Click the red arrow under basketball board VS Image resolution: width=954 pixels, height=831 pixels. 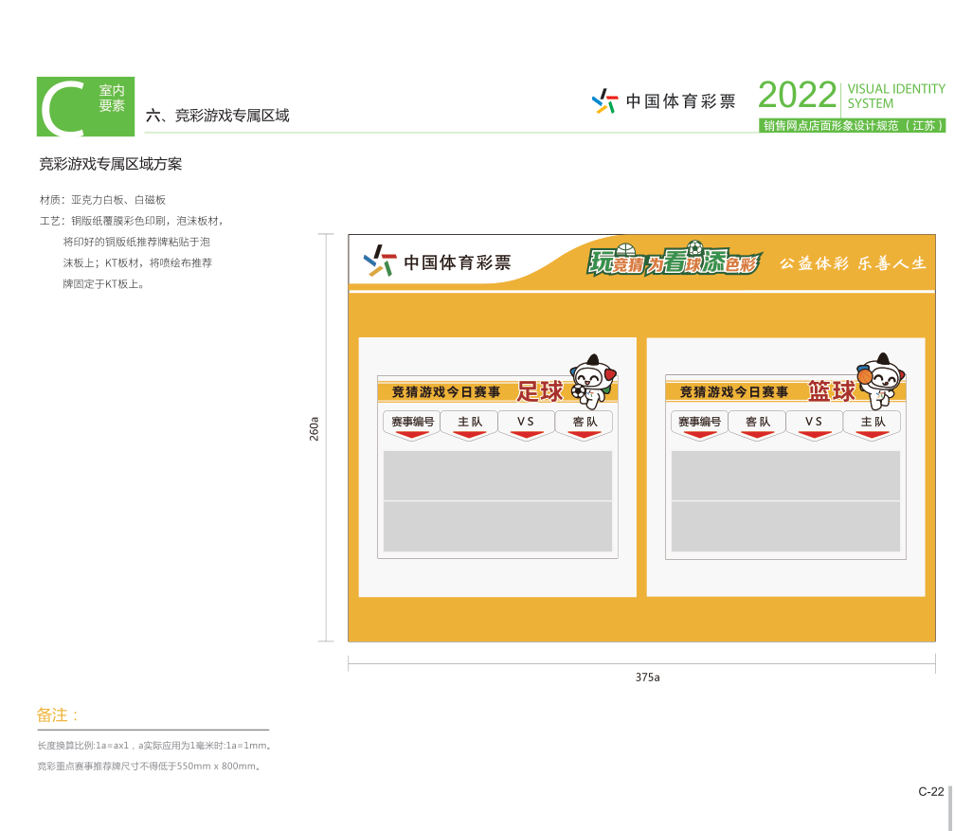pyautogui.click(x=815, y=435)
